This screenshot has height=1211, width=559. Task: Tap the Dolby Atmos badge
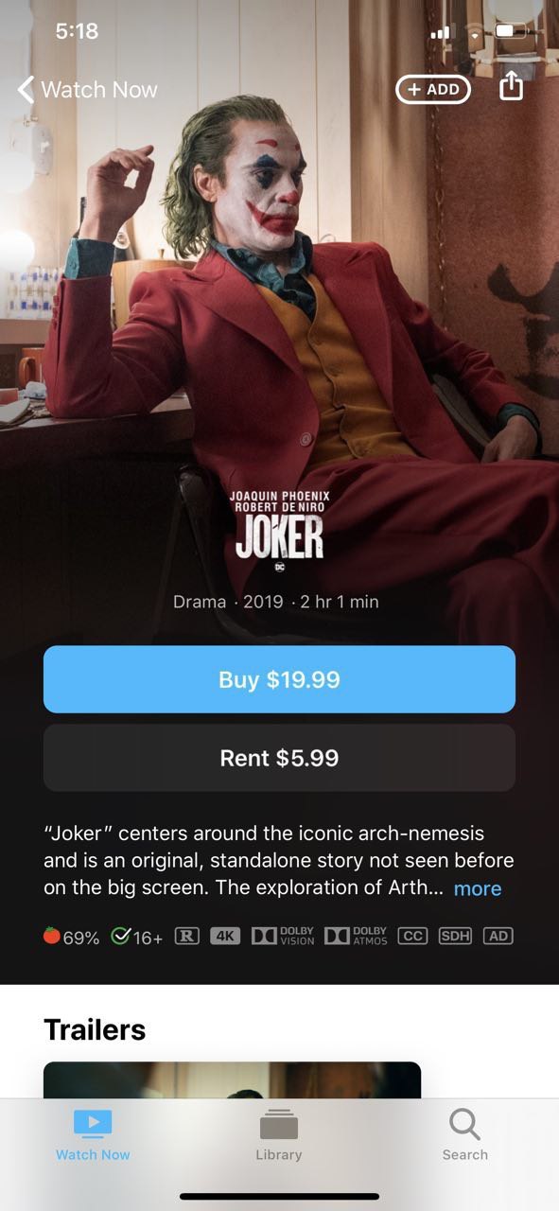[356, 936]
